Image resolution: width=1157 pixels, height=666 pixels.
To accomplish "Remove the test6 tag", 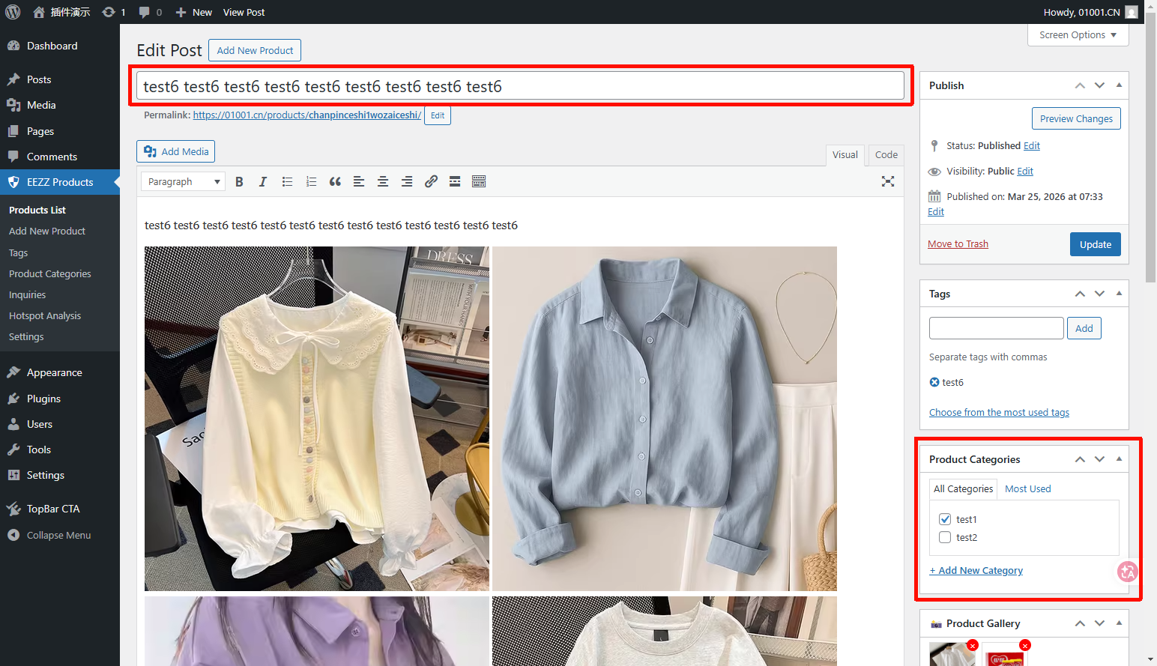I will [934, 382].
